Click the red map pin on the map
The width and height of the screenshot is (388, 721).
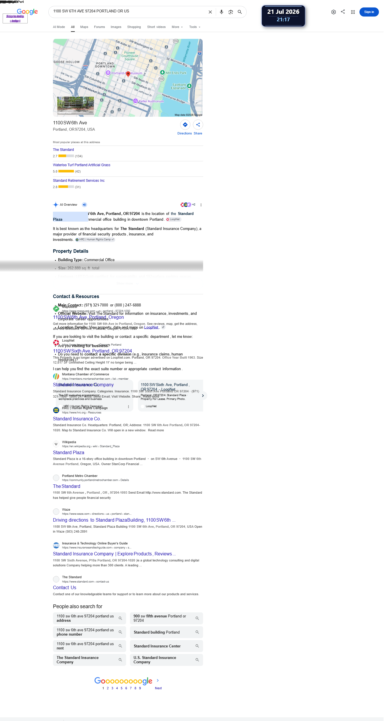(128, 74)
